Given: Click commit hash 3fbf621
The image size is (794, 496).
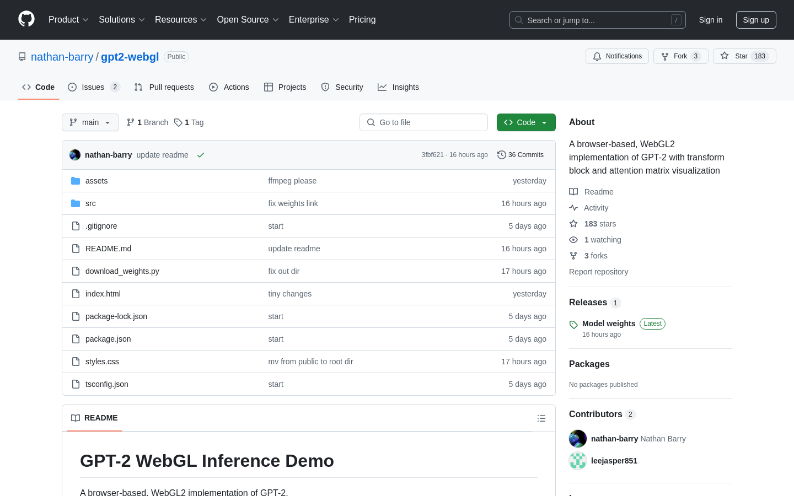Looking at the screenshot, I should [x=433, y=155].
